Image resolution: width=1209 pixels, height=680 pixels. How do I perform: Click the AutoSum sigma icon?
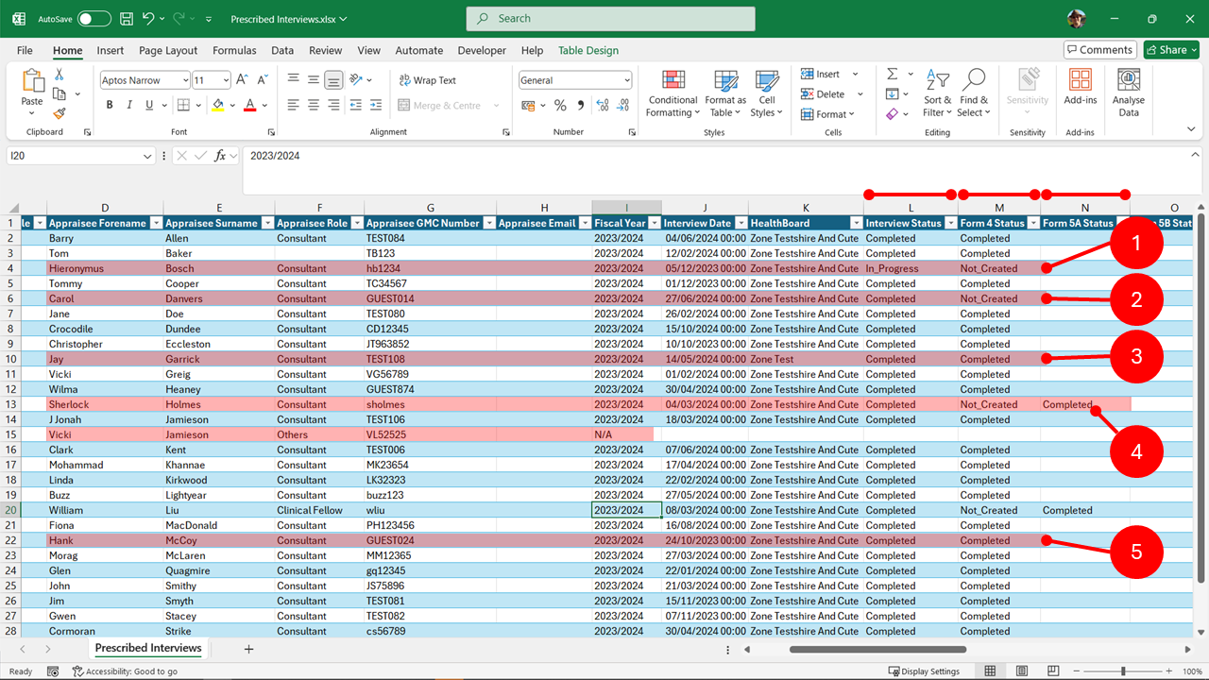point(893,74)
